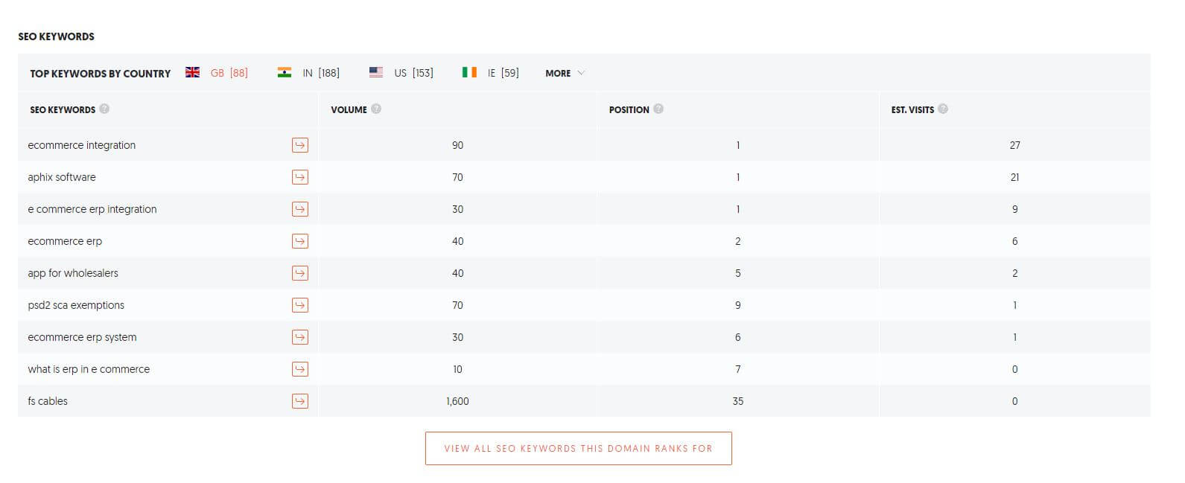Screen dimensions: 1185x483
Task: Click the United Kingdom flag icon
Action: [x=192, y=72]
